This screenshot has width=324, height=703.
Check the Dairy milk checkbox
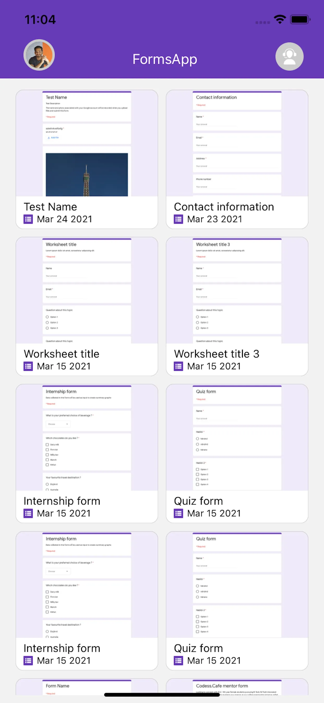click(47, 445)
